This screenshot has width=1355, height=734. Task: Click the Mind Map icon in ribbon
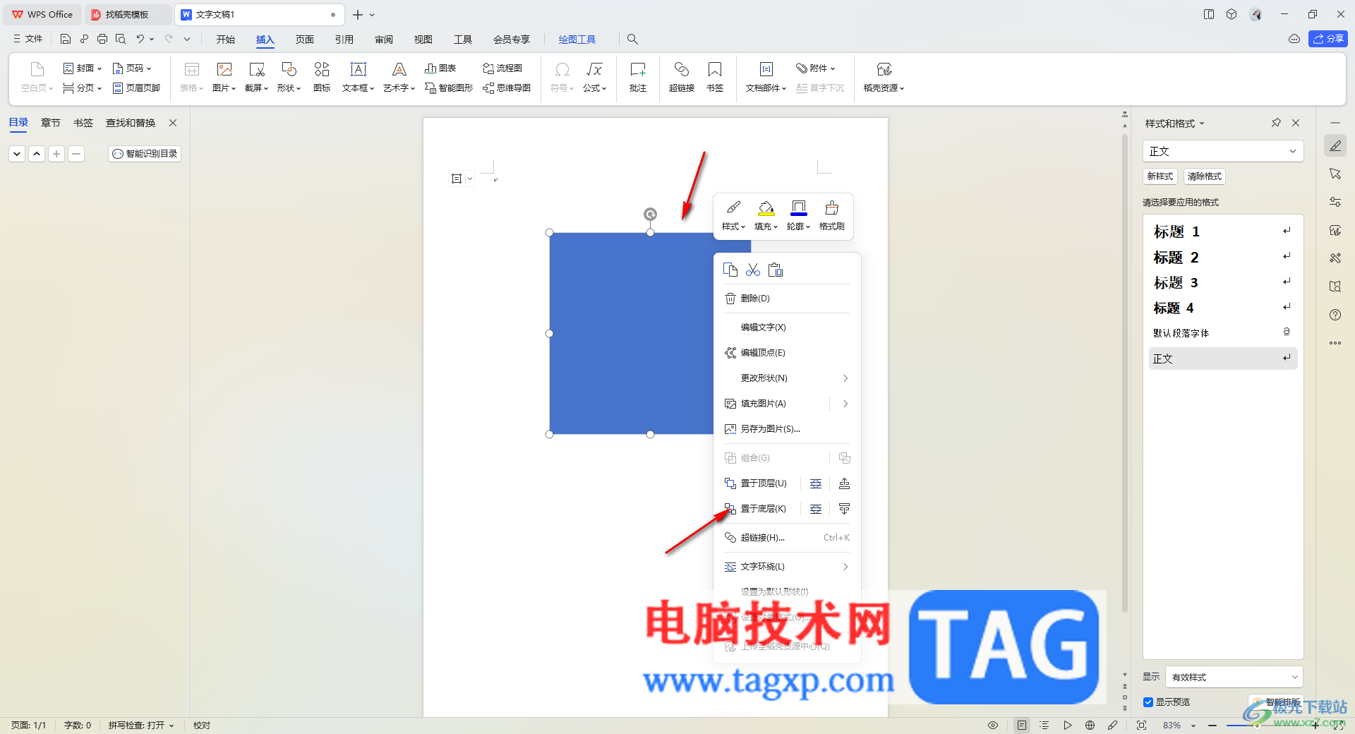507,88
